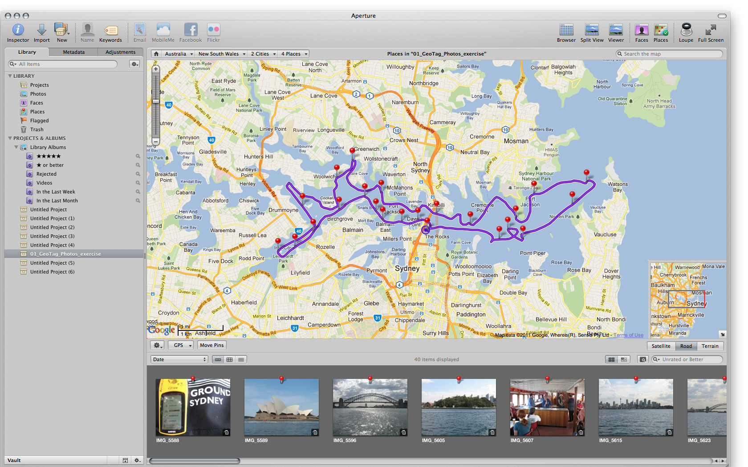This screenshot has width=748, height=467.
Task: Open the 2 Cities dropdown
Action: 263,54
